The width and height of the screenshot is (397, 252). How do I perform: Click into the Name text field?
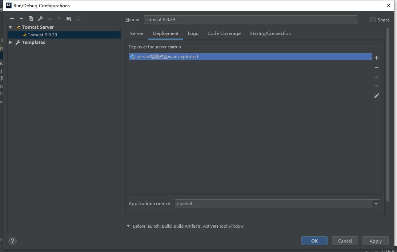point(250,20)
